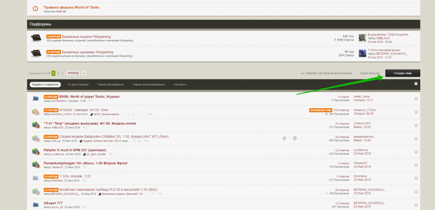Click the folder icon of E50M topic

point(36,98)
